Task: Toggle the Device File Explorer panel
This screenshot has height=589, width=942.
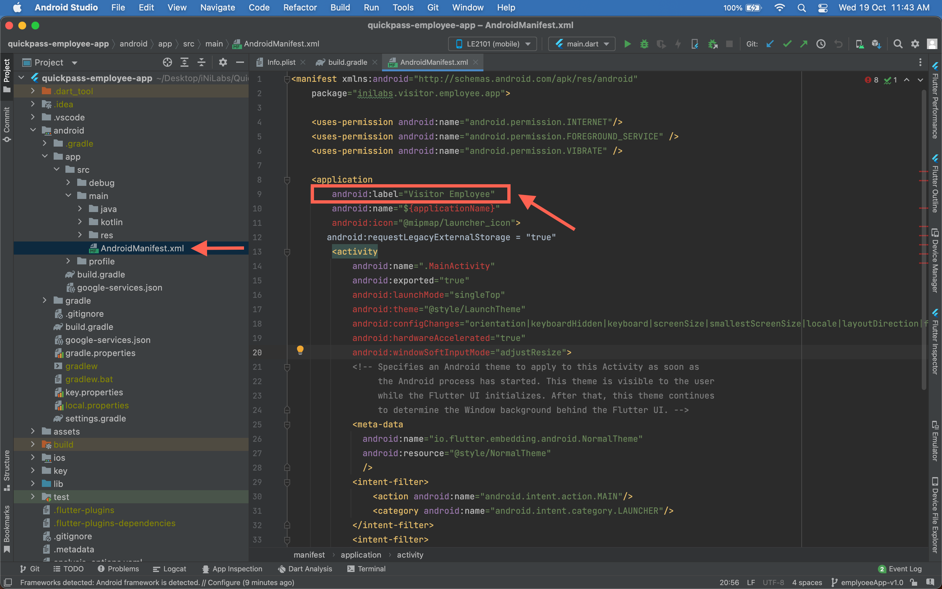Action: click(x=935, y=515)
